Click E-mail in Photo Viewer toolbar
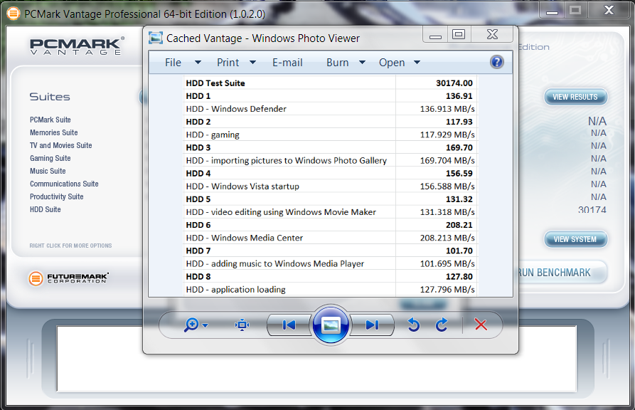Image resolution: width=635 pixels, height=410 pixels. 287,63
